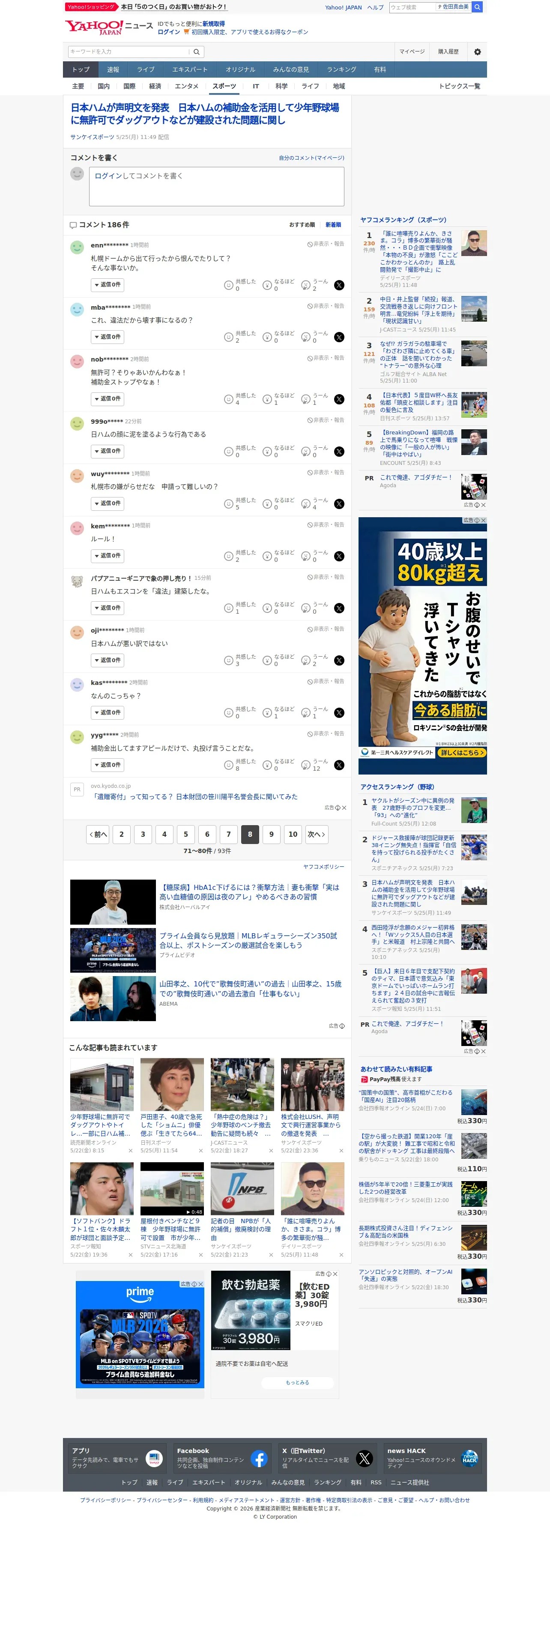The width and height of the screenshot is (550, 1652).
Task: Open トピックス一覧 link
Action: pos(459,87)
